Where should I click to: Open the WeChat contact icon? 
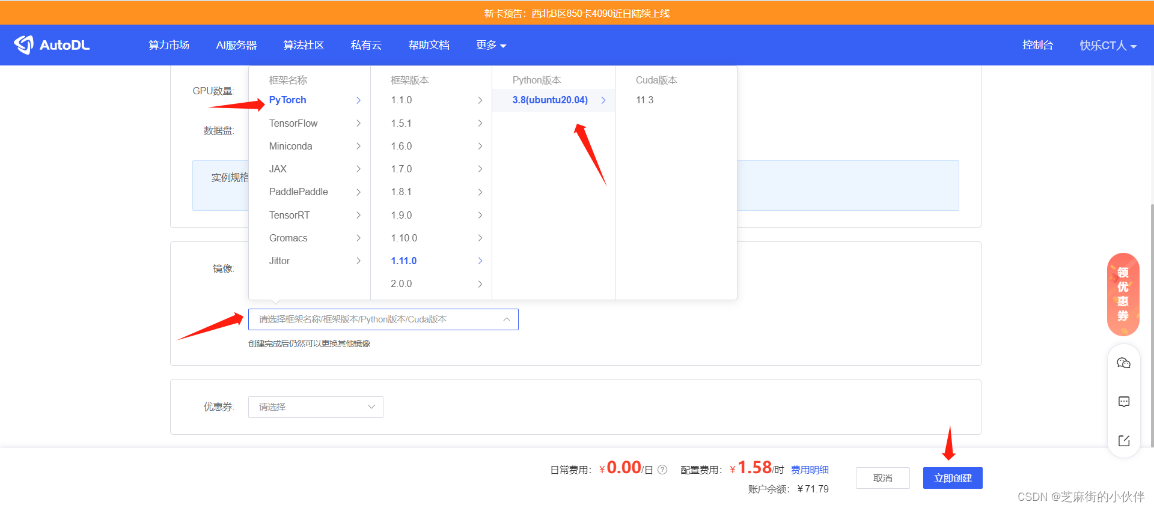coord(1123,363)
